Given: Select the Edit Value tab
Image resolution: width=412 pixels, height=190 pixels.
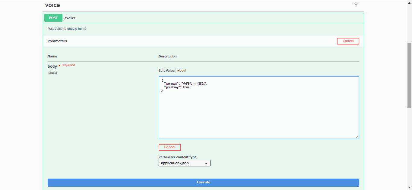Looking at the screenshot, I should coord(166,70).
